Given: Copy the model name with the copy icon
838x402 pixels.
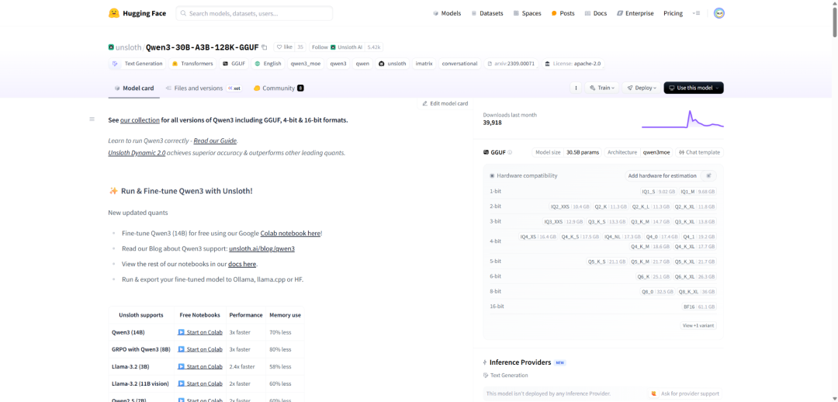Looking at the screenshot, I should pyautogui.click(x=265, y=47).
